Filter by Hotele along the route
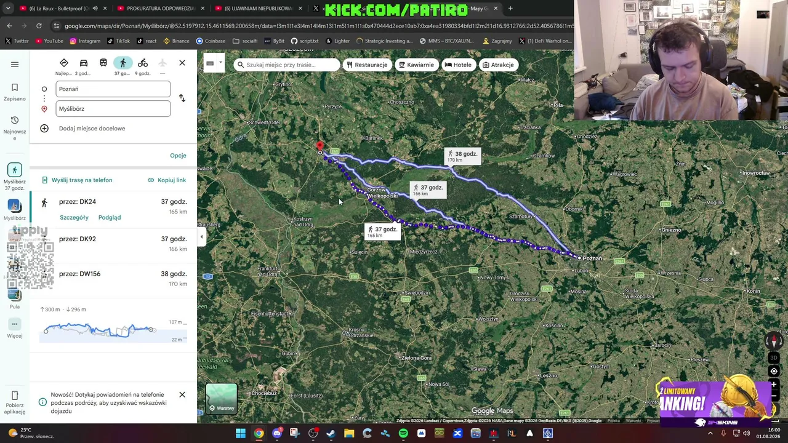The image size is (788, 443). click(458, 65)
